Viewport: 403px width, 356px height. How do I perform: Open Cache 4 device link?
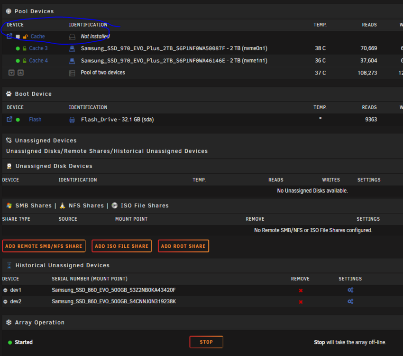pyautogui.click(x=38, y=60)
